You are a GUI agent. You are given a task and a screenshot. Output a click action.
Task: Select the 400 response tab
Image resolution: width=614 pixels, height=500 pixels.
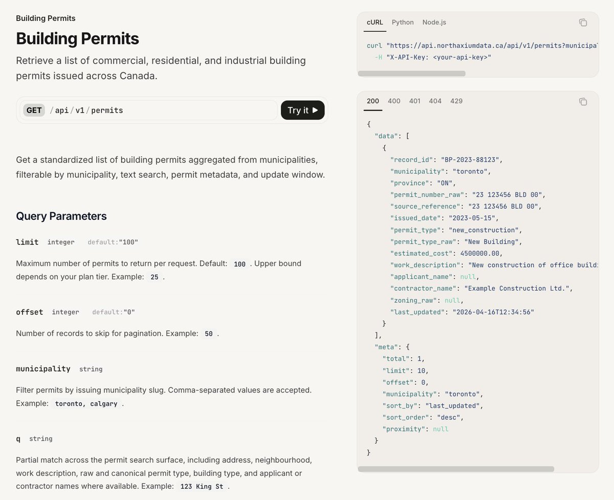(x=394, y=101)
